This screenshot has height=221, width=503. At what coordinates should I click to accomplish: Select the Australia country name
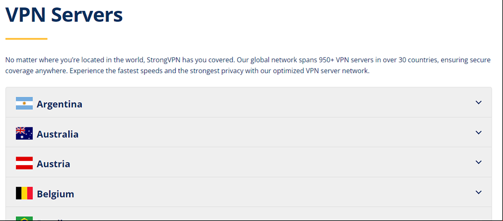point(57,134)
